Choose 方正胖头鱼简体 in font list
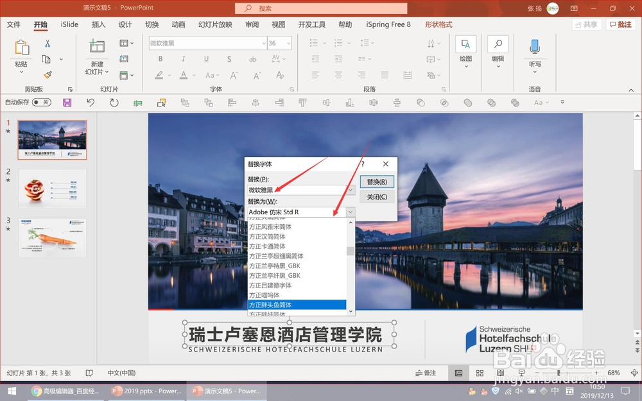This screenshot has height=401, width=642. [x=297, y=305]
